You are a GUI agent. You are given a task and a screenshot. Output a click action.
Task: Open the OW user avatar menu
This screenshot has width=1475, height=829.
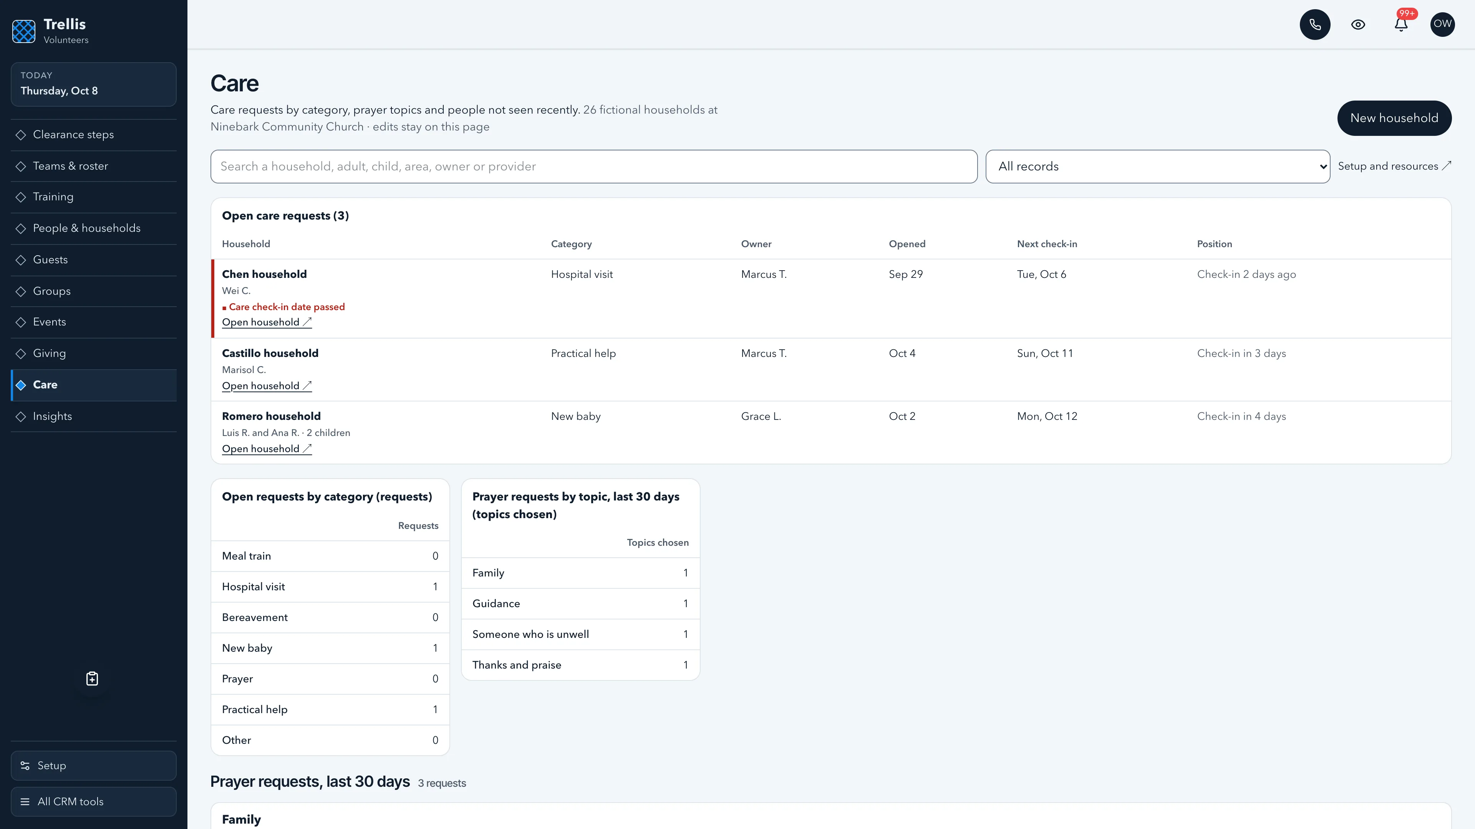(x=1442, y=25)
